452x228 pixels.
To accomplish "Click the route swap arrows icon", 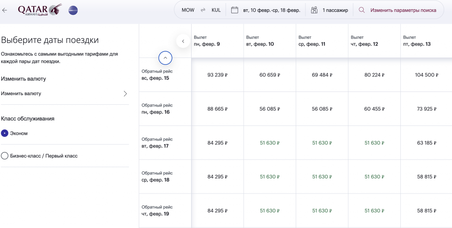I will coord(203,10).
